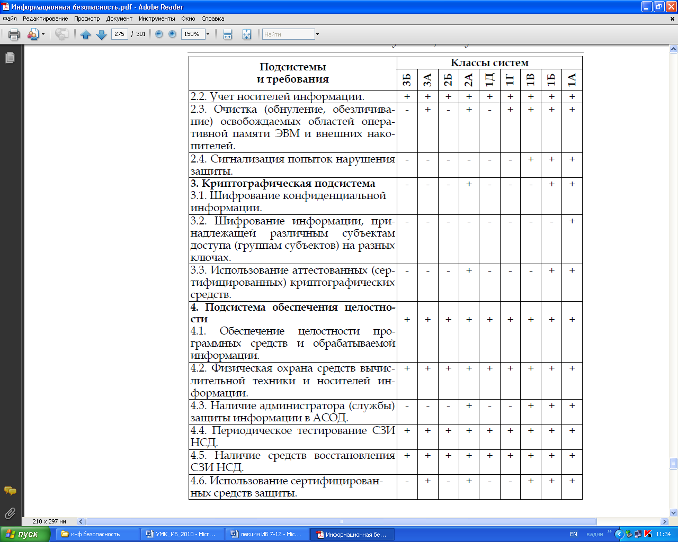Click the Print icon in the toolbar
Viewport: 678px width, 542px height.
coord(14,34)
